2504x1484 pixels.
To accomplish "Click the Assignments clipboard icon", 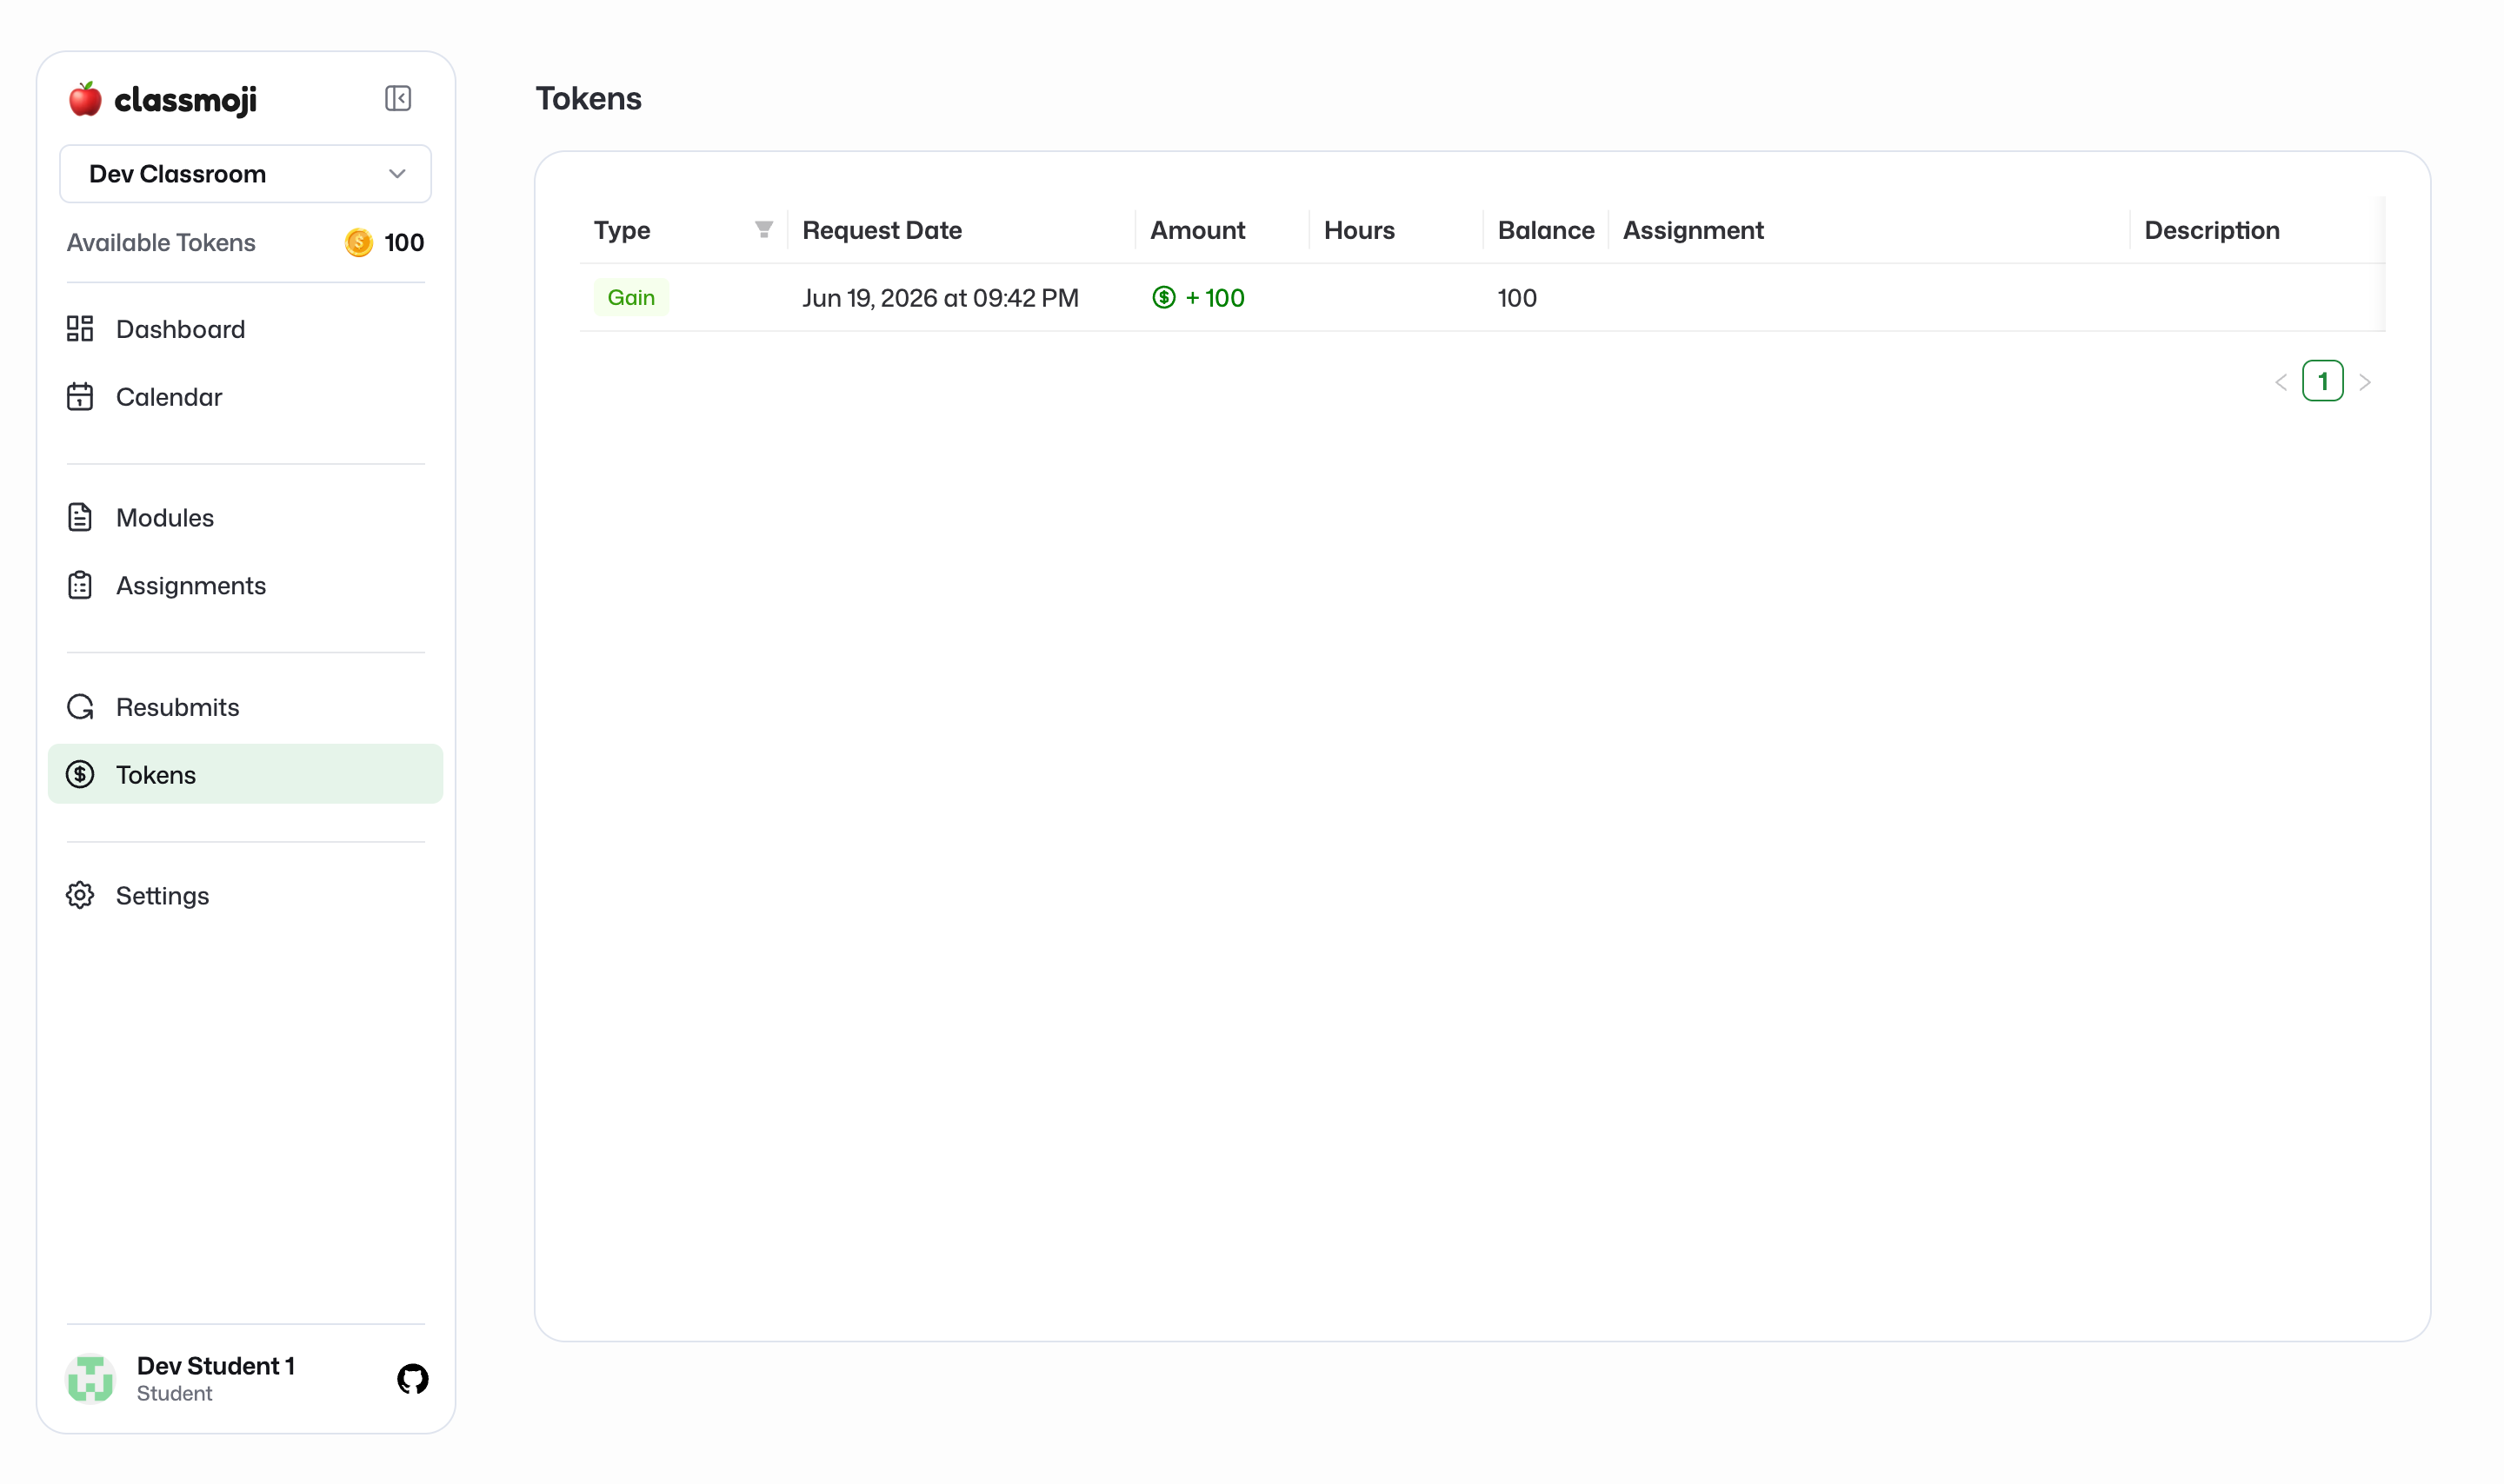I will [80, 585].
